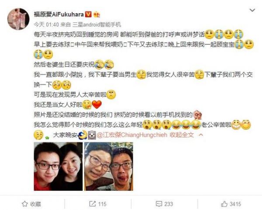Image resolution: width=262 pixels, height=210 pixels.
Task: Click the 福原愛AiFukuhara profile avatar
Action: [x=18, y=19]
